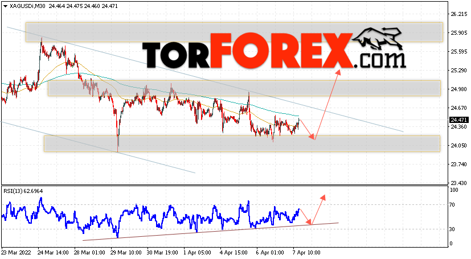
Task: Select the 7 Apr 10:00 time label
Action: 306,252
